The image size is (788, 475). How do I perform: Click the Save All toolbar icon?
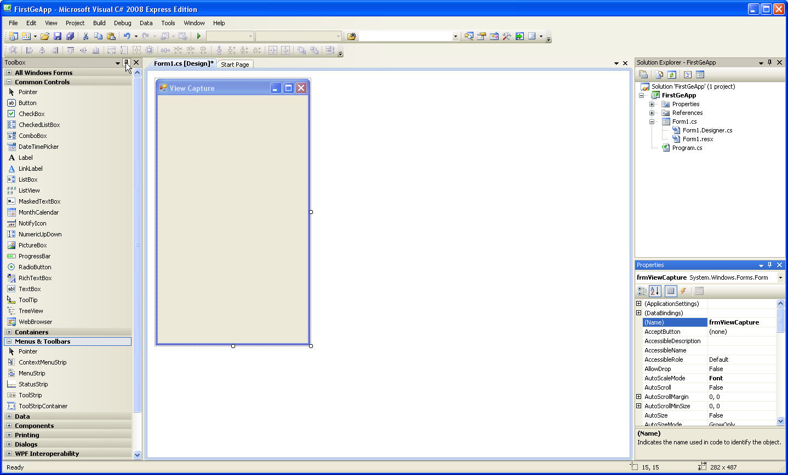70,36
